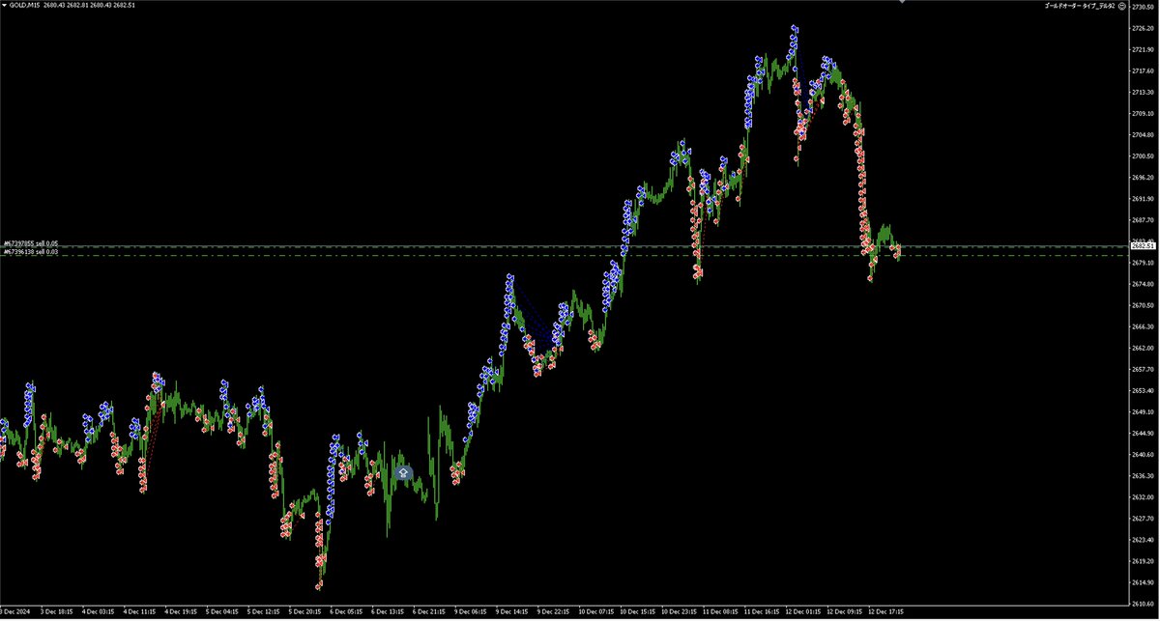Click the 2730.50 price scale label

(1145, 6)
